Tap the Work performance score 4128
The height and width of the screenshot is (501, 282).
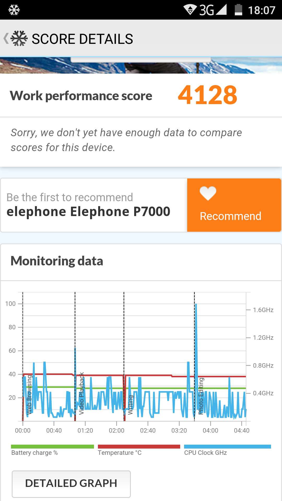coord(207,95)
